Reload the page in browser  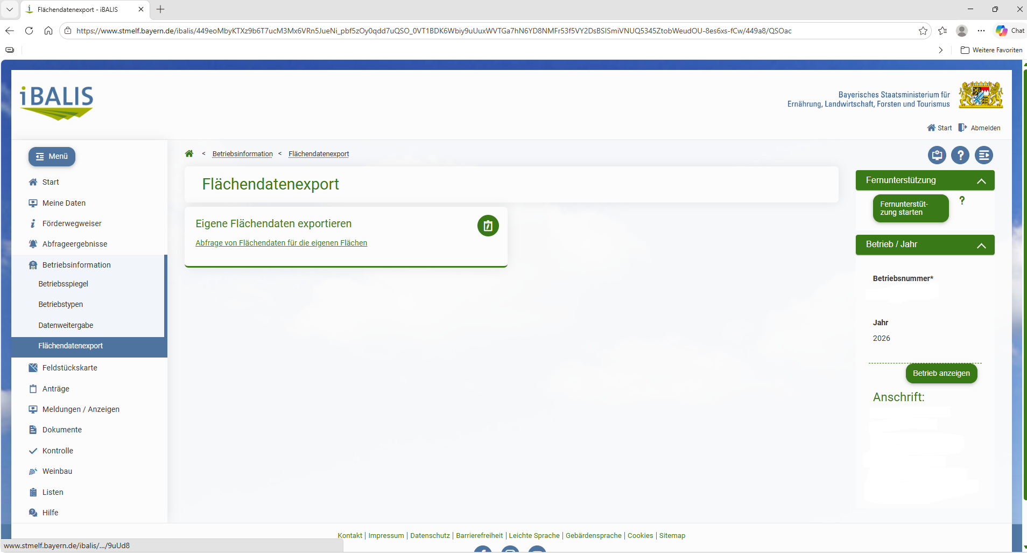point(29,31)
